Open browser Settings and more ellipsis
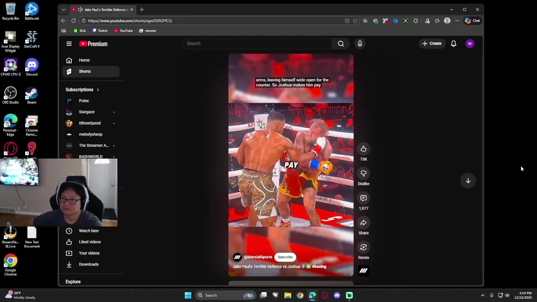Screen dimensions: 537x302 [x=457, y=21]
